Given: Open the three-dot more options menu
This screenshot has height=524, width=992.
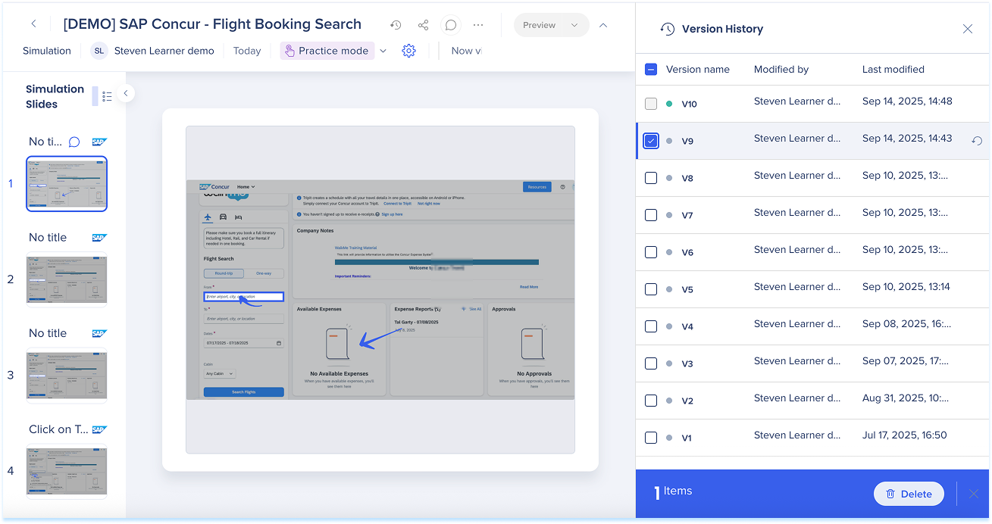Looking at the screenshot, I should (478, 25).
